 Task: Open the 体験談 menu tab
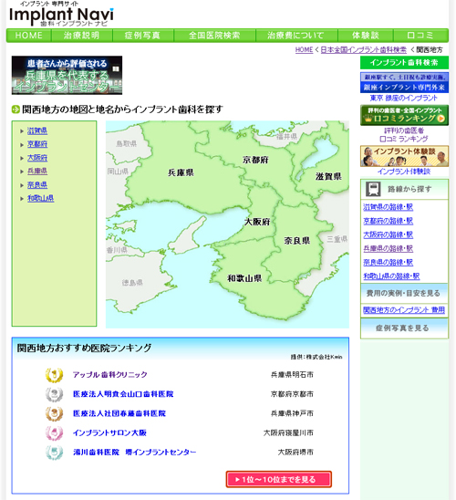coord(366,36)
